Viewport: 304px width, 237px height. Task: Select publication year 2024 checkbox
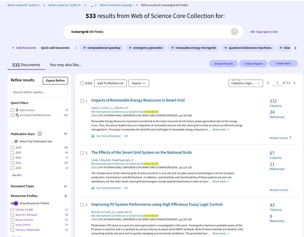12,148
